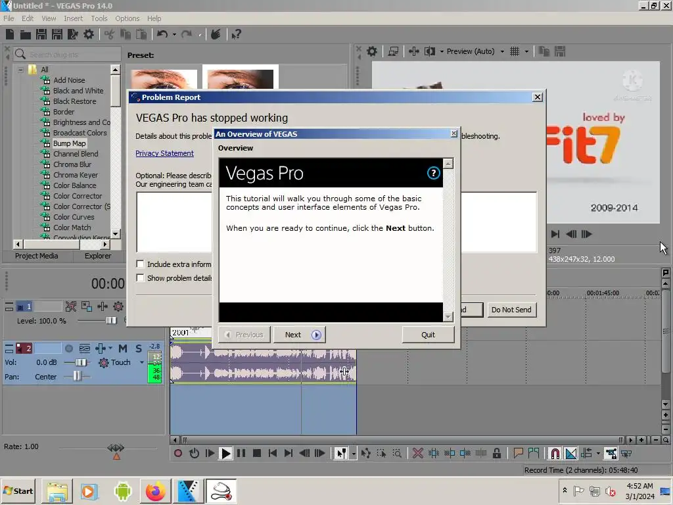Click the preview on external monitor icon
Screen dimensions: 673x505
(393, 51)
